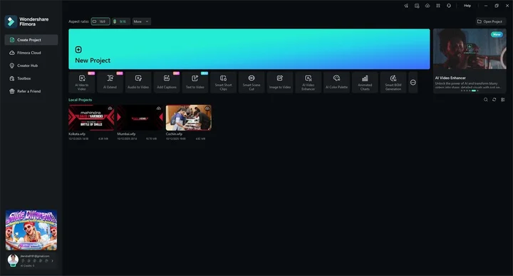Open the Smart Scene Cut tool

tap(252, 82)
